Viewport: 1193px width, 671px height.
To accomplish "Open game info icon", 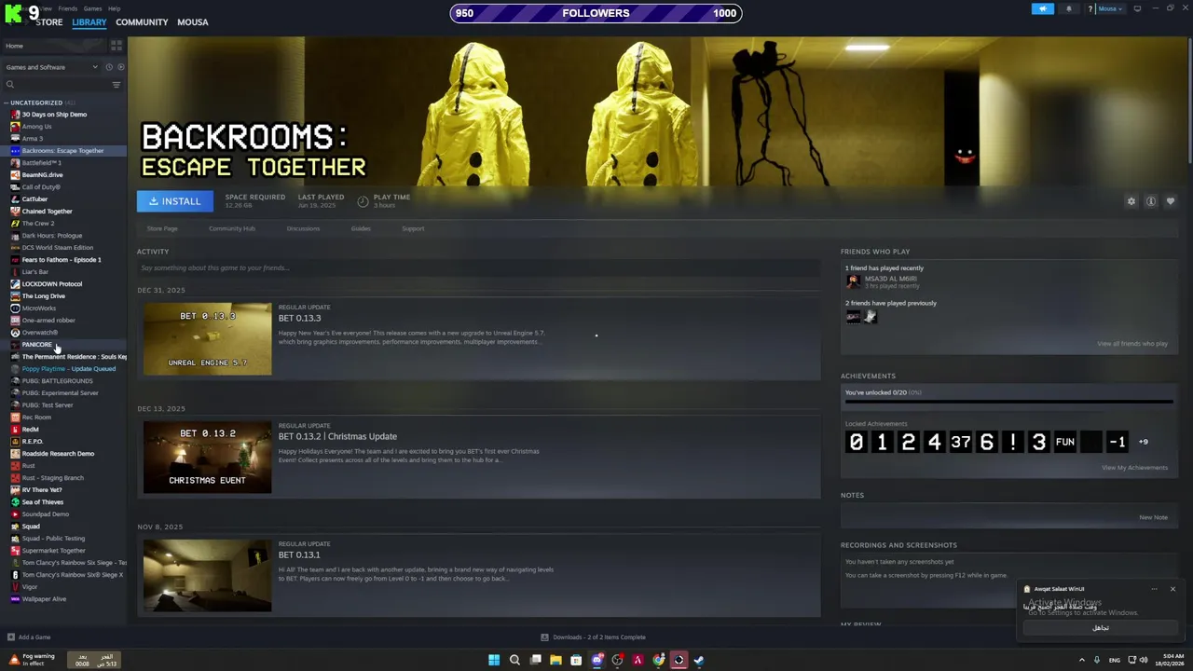I will point(1151,201).
